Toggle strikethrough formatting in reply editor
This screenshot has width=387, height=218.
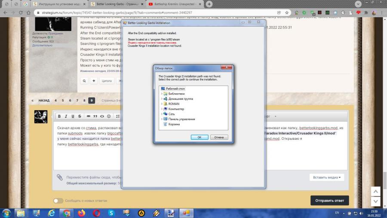click(x=80, y=116)
